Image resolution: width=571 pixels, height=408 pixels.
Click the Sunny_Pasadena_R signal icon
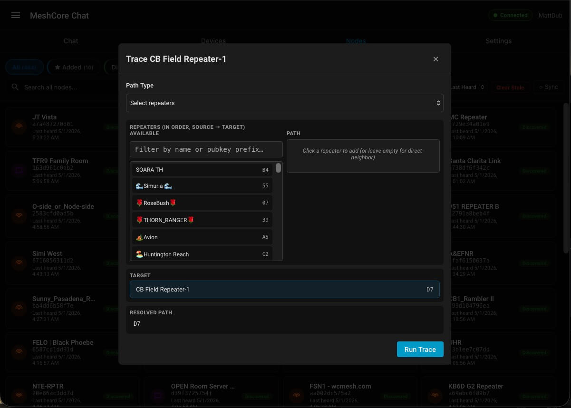coord(19,308)
